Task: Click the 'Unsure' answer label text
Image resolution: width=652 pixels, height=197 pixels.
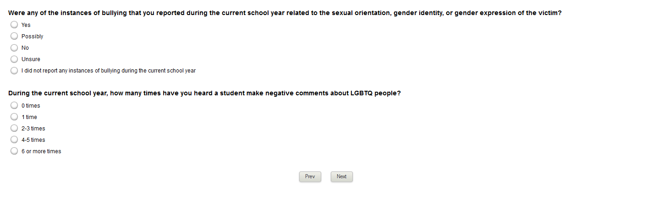Action: click(31, 59)
